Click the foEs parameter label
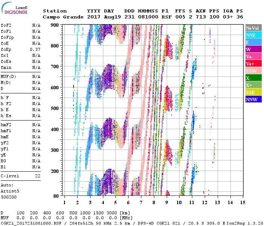 coord(6,61)
